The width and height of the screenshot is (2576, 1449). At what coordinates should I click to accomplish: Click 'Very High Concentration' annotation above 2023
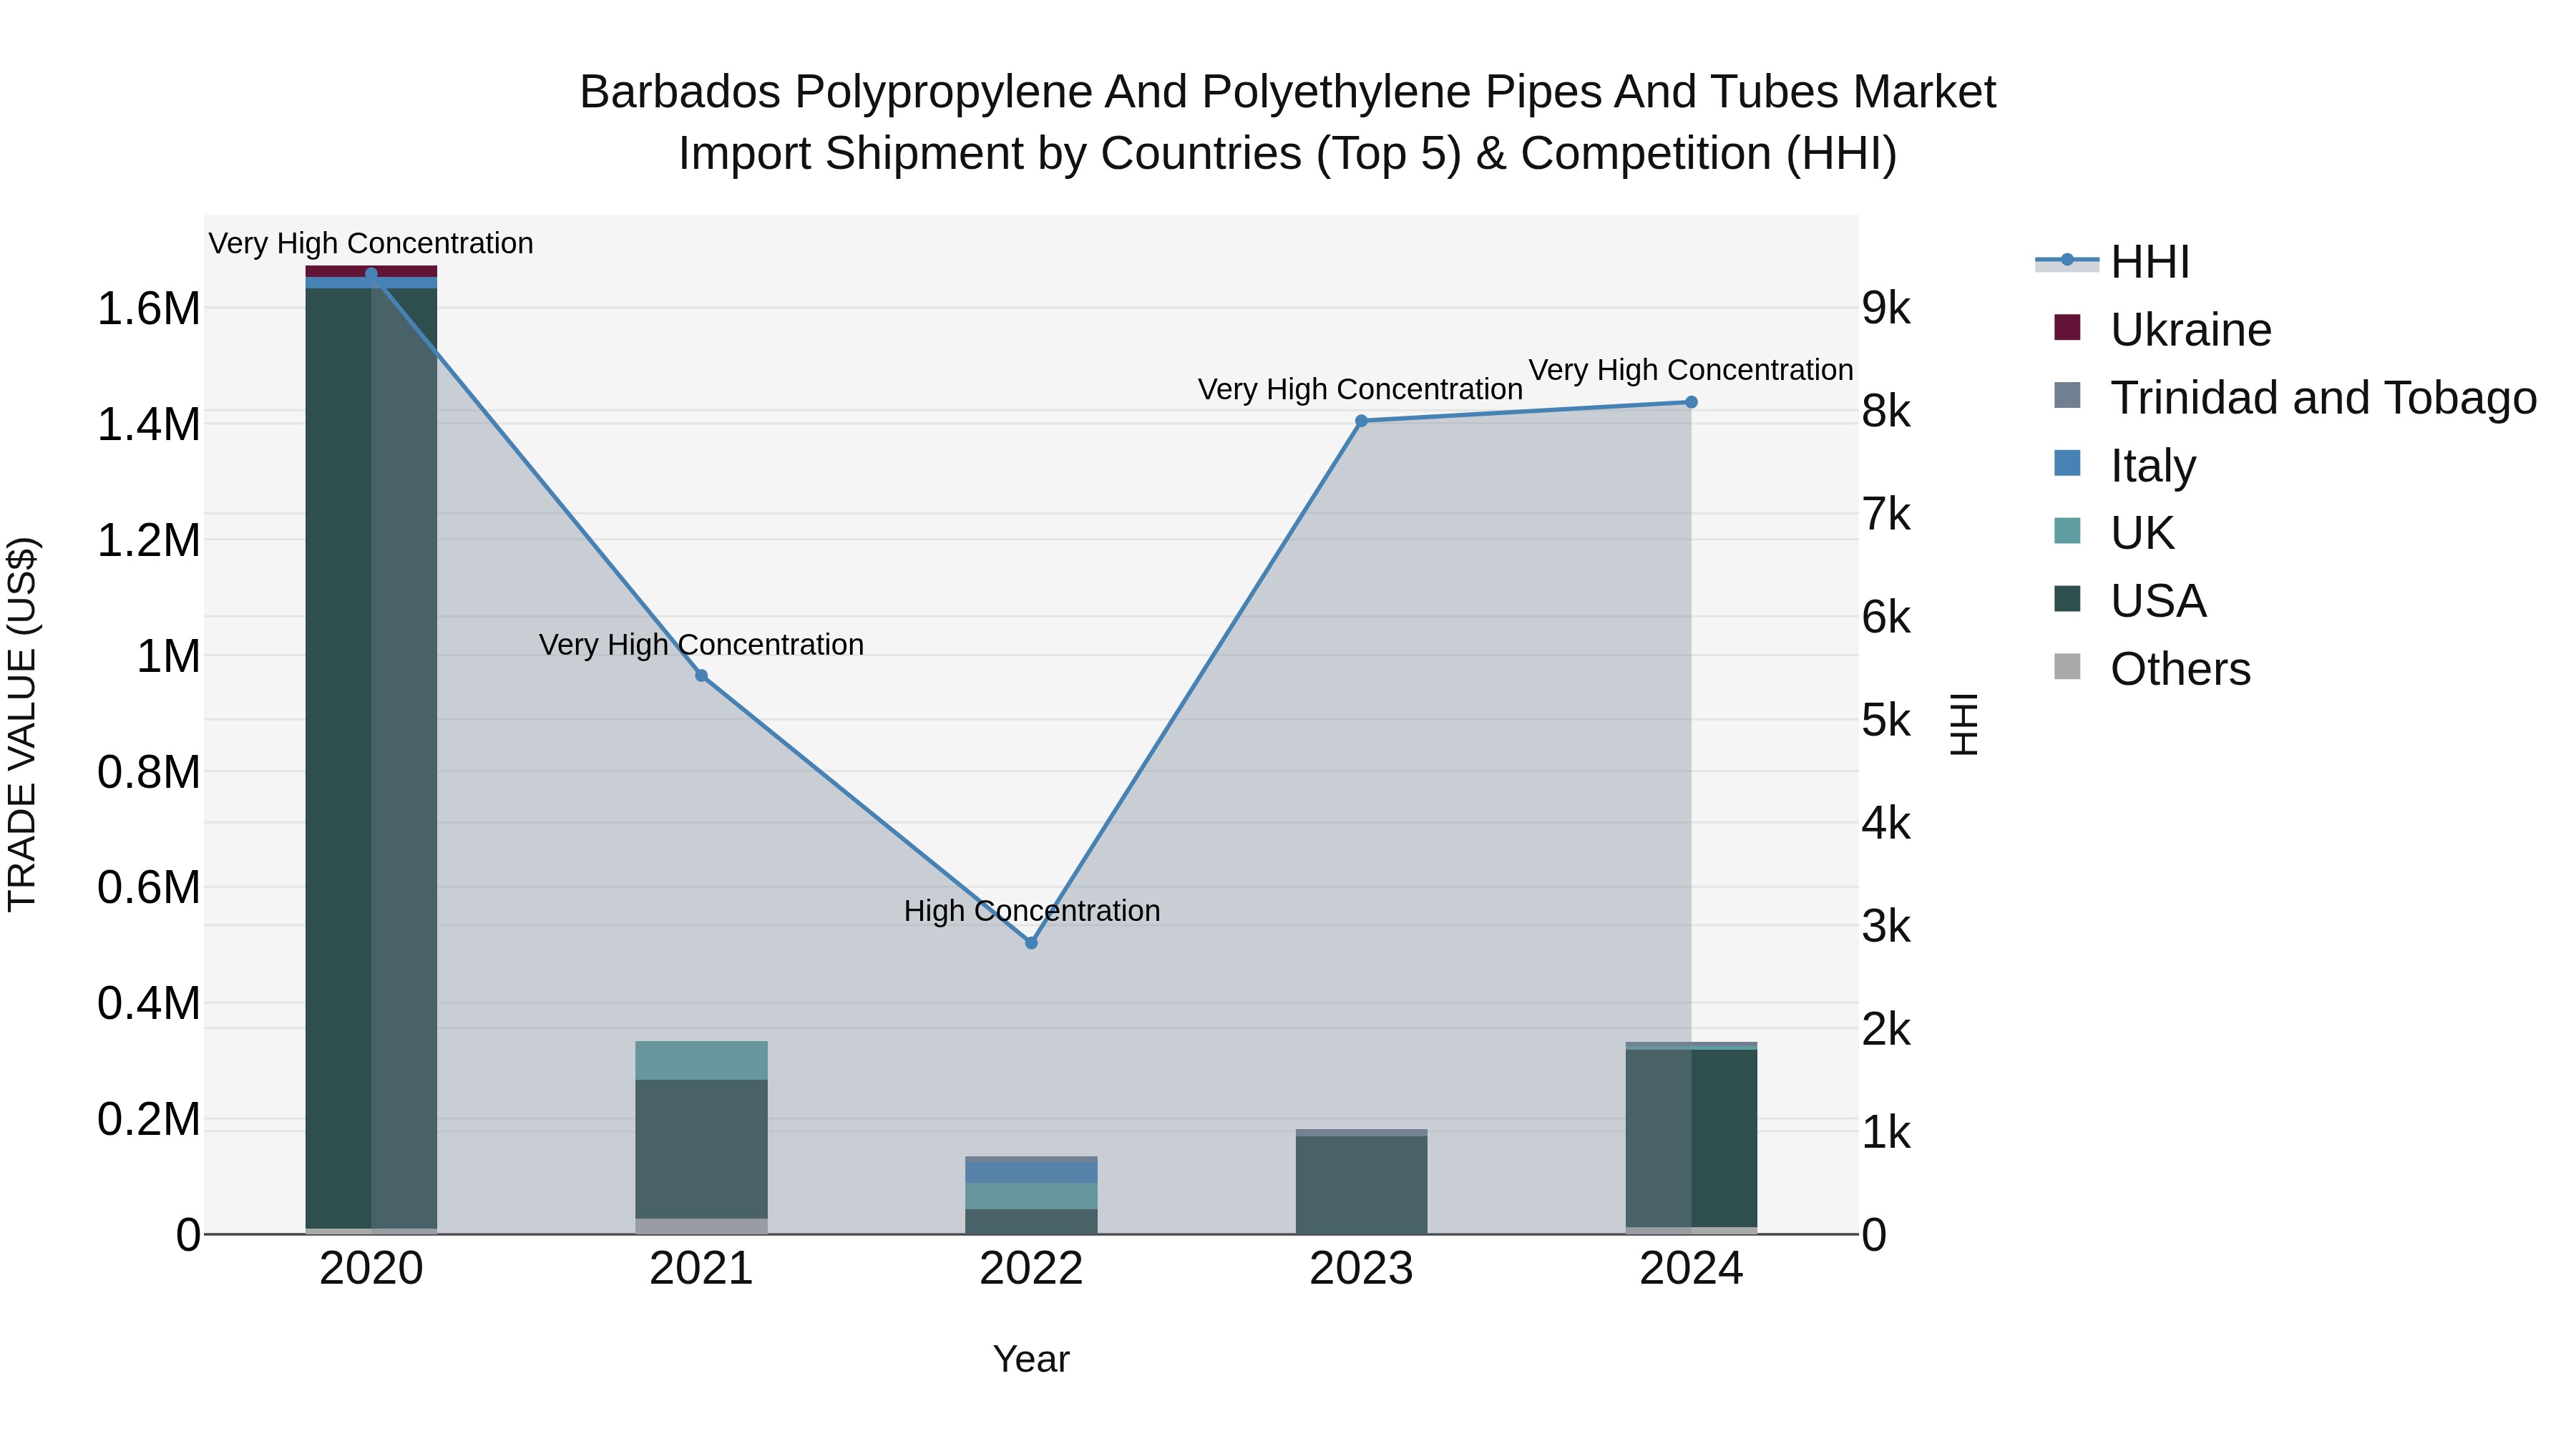(1360, 390)
